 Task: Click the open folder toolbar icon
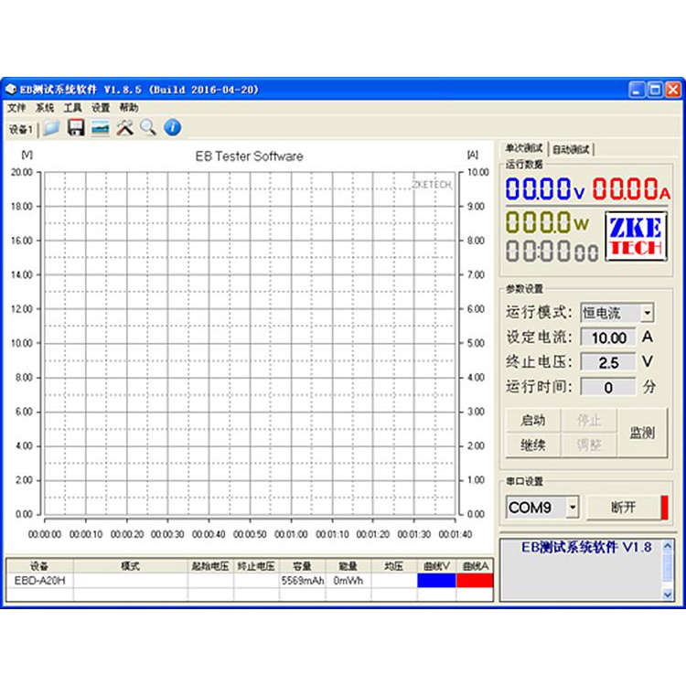coord(52,128)
